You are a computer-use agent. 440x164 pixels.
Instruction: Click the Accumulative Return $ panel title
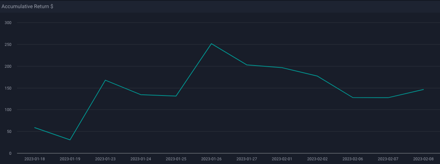pyautogui.click(x=27, y=6)
